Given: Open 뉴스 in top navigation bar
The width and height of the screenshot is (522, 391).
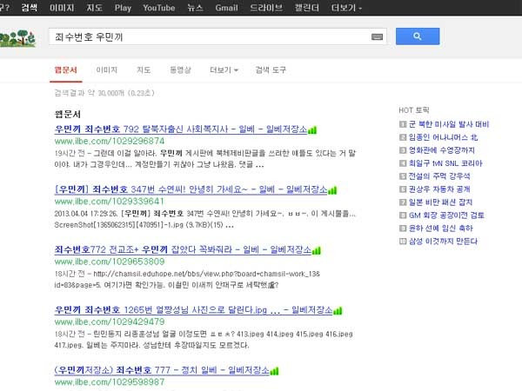Looking at the screenshot, I should tap(195, 8).
